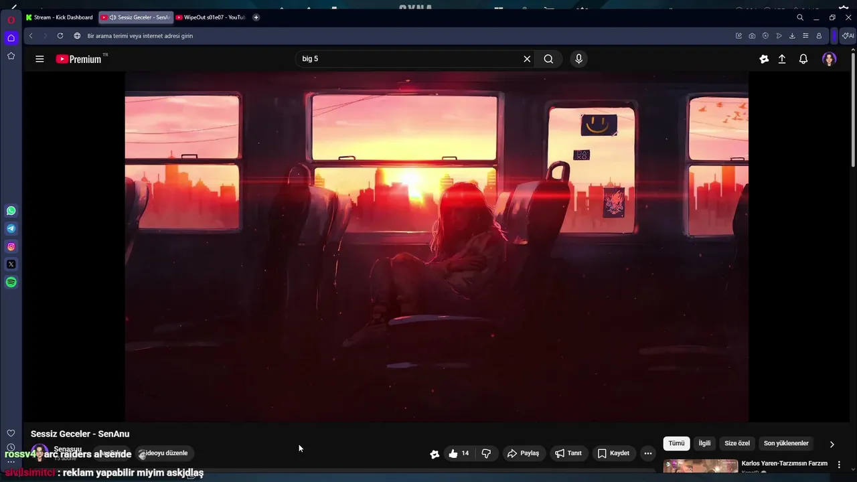Image resolution: width=857 pixels, height=482 pixels.
Task: Open Opera profile person icon
Action: [819, 35]
